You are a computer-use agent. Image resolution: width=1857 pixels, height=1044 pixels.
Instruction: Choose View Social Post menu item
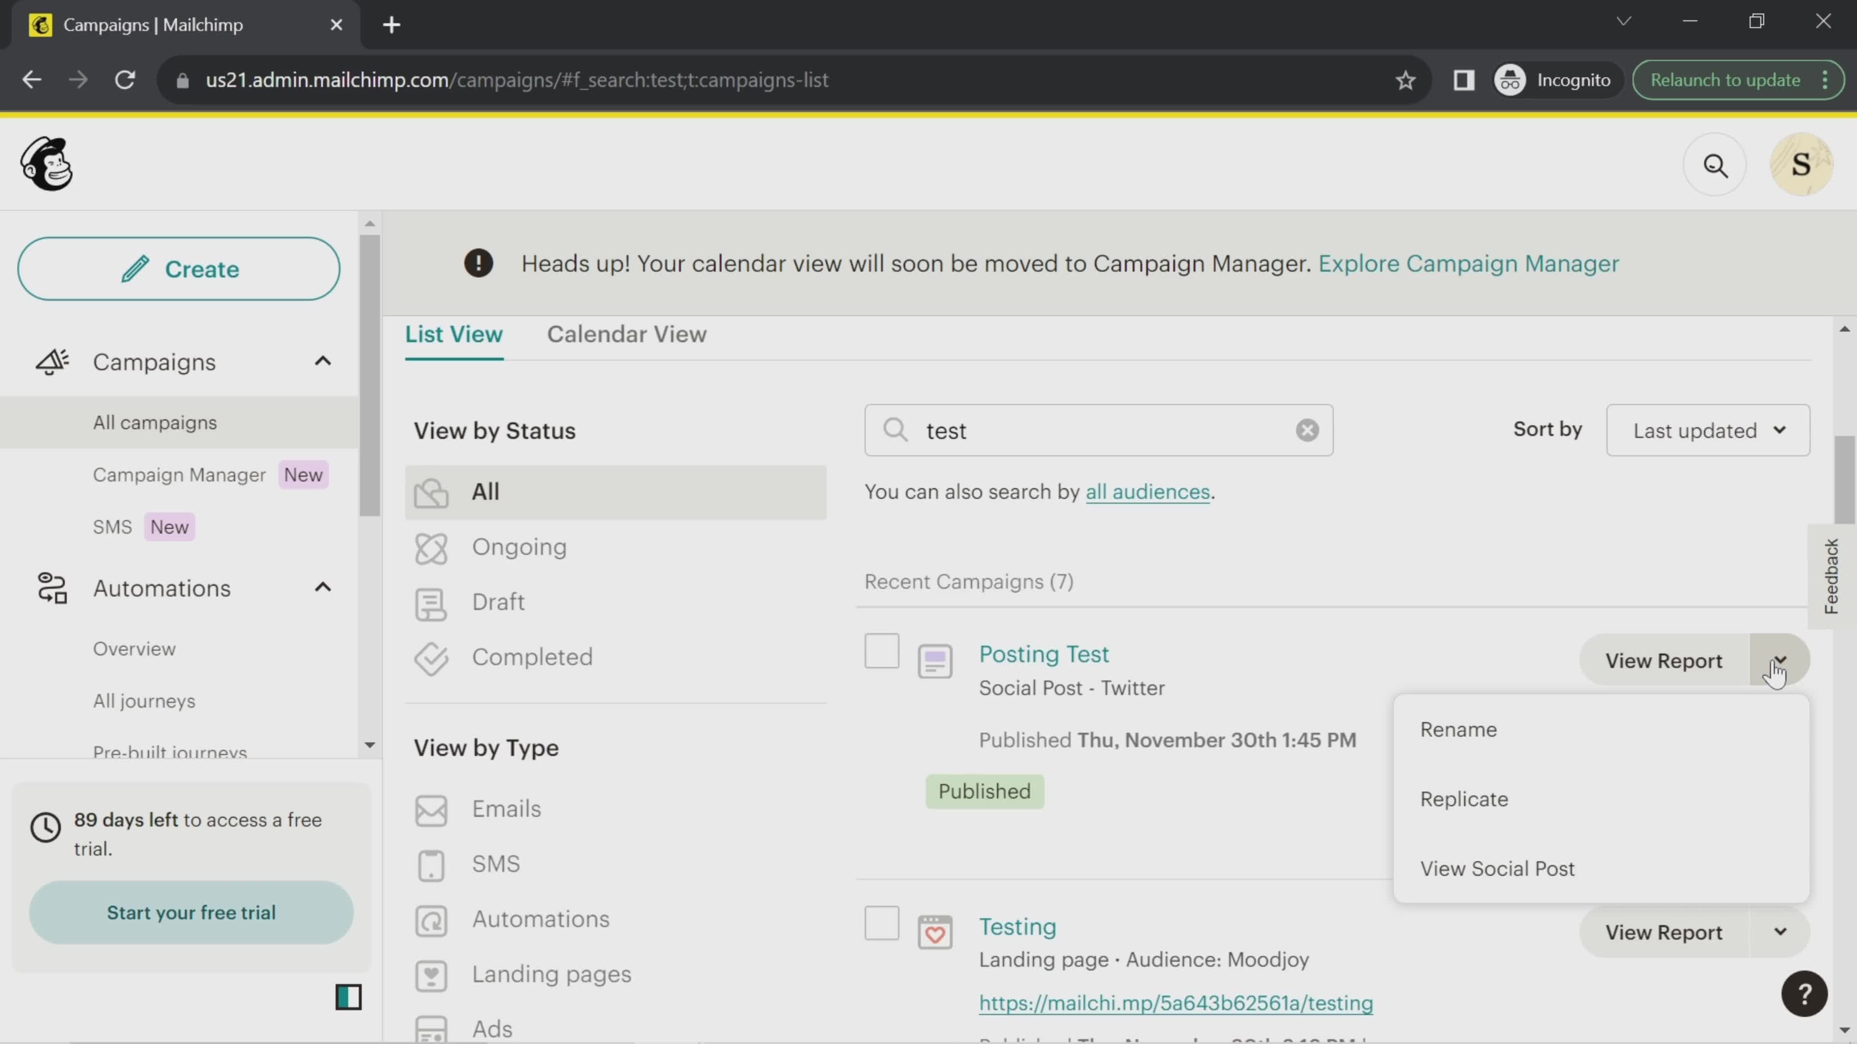click(1601, 869)
